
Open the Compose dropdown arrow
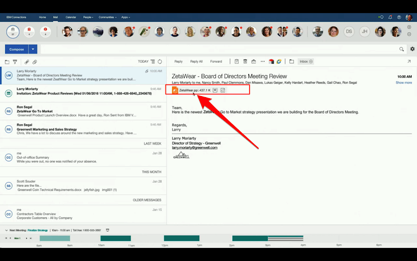[x=33, y=49]
